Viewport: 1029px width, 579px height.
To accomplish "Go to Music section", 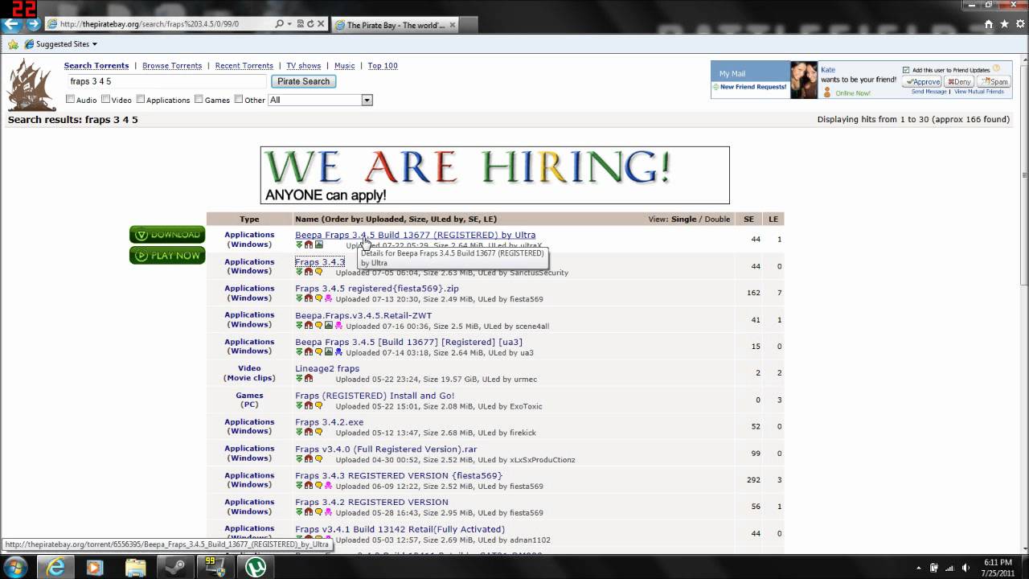I will point(344,66).
